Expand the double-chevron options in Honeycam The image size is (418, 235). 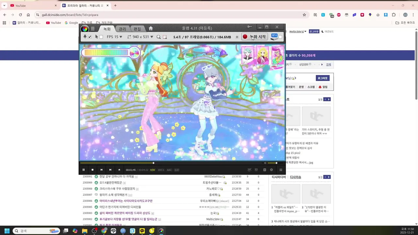[x=237, y=37]
